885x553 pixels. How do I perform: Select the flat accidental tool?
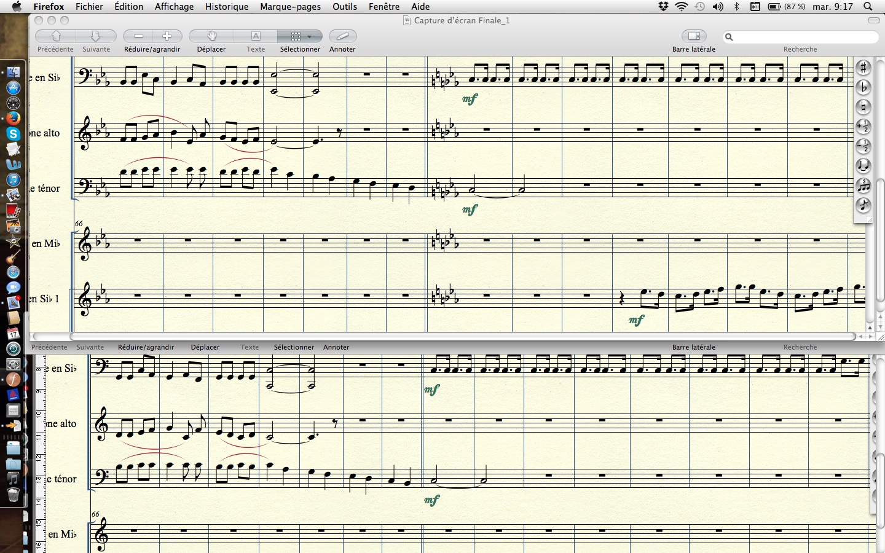863,88
